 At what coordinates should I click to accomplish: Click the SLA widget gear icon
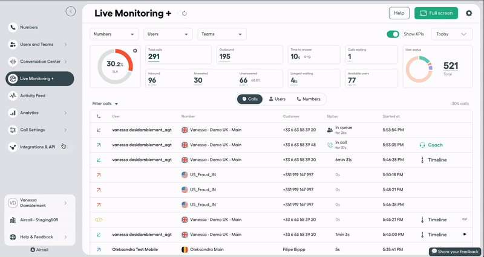coord(135,51)
